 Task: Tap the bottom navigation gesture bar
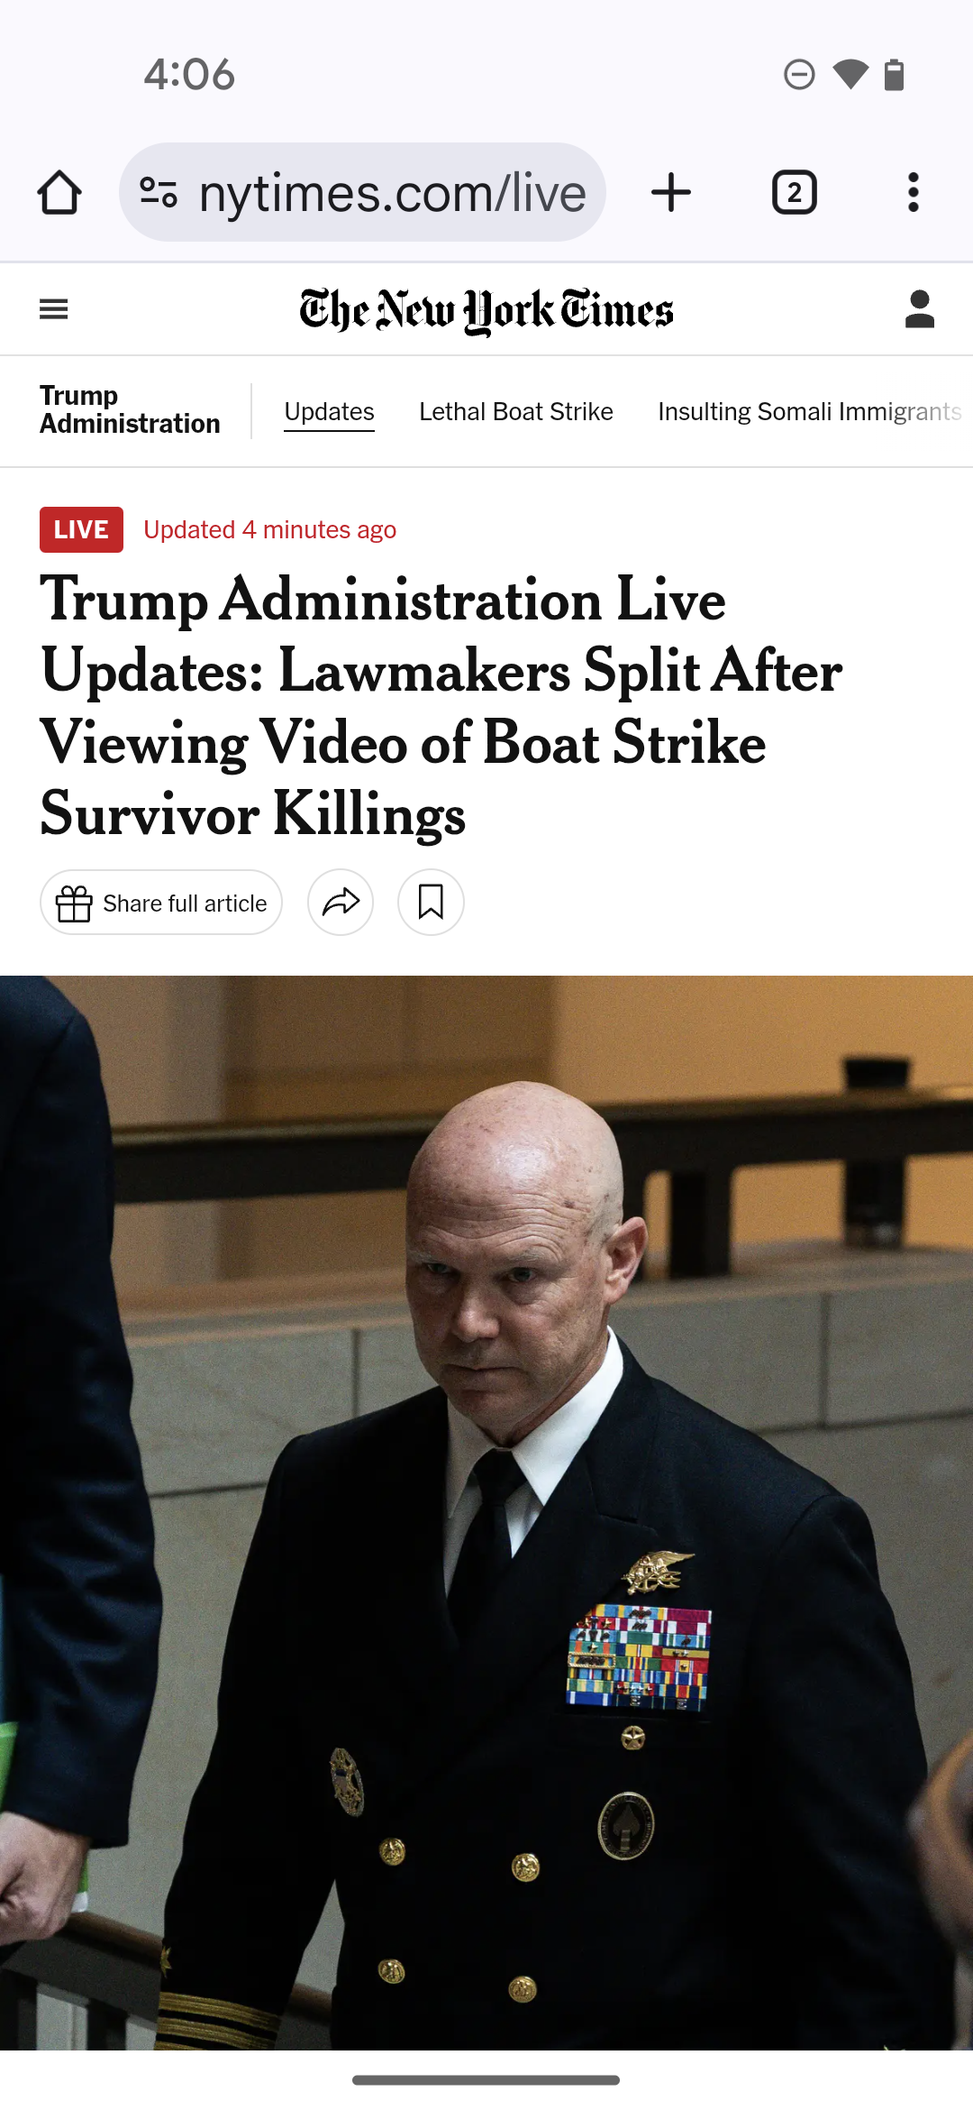[x=486, y=2080]
